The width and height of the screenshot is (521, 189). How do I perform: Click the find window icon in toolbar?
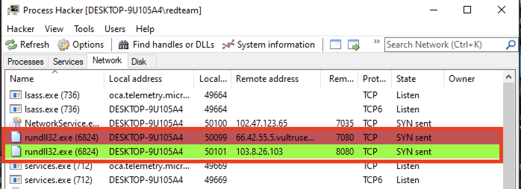point(336,45)
